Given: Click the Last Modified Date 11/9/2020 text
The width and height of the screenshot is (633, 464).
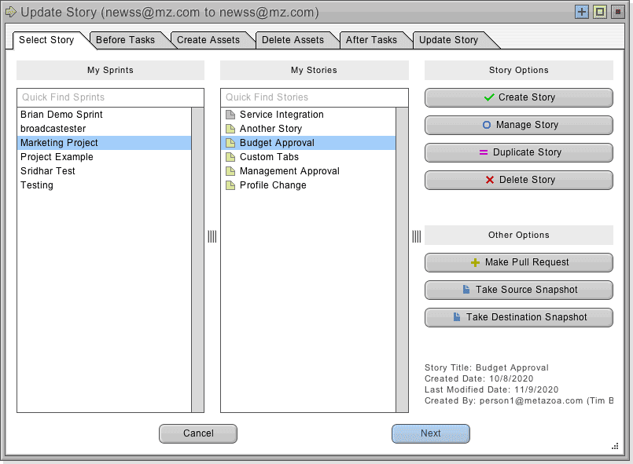Looking at the screenshot, I should click(x=491, y=389).
